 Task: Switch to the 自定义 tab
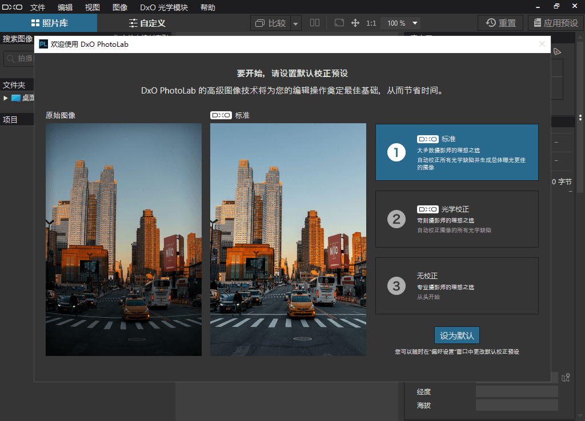click(147, 23)
